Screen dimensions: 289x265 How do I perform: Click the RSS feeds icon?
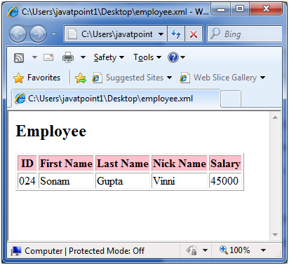19,57
